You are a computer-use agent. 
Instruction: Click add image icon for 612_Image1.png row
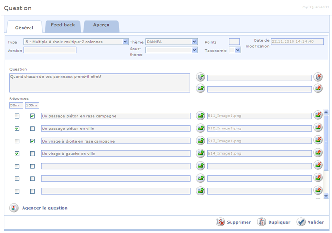[201, 128]
